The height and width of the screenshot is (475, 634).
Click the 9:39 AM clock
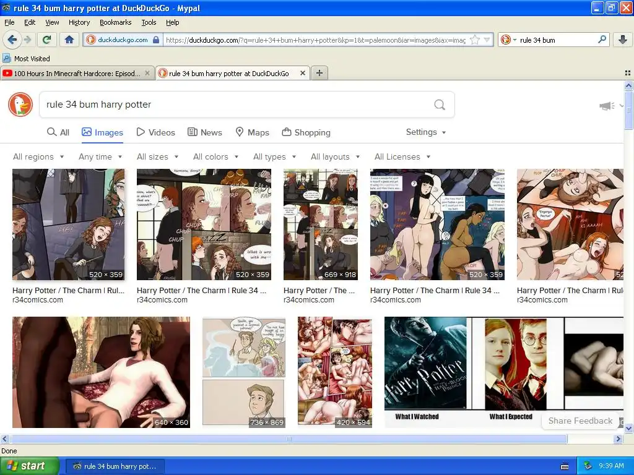pos(611,466)
